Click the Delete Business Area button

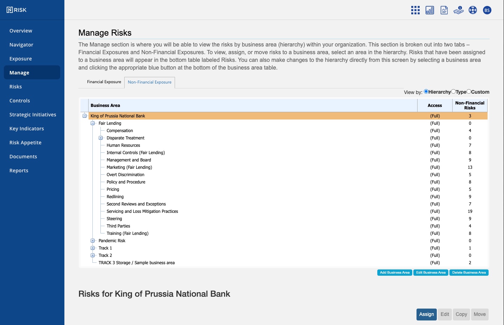pyautogui.click(x=469, y=273)
